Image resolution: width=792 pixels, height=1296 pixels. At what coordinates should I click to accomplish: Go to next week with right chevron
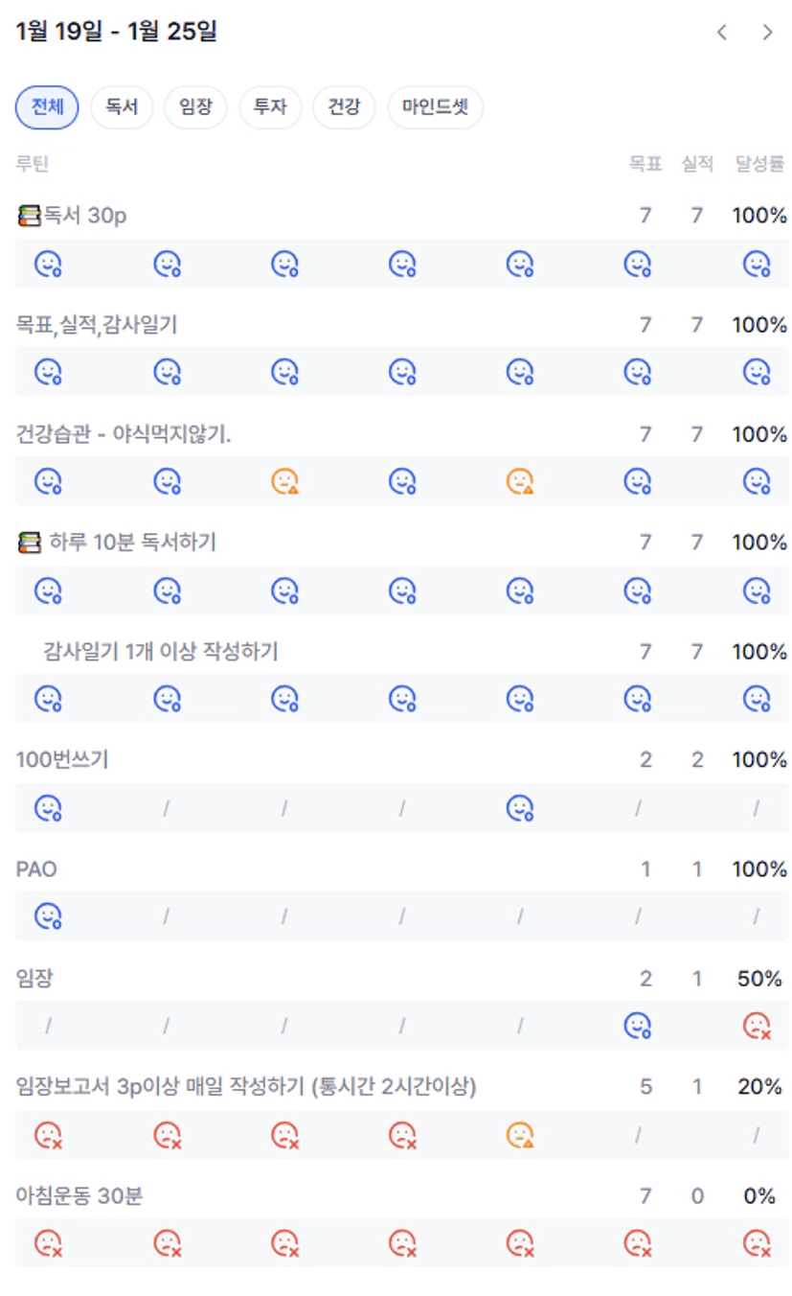pyautogui.click(x=767, y=33)
